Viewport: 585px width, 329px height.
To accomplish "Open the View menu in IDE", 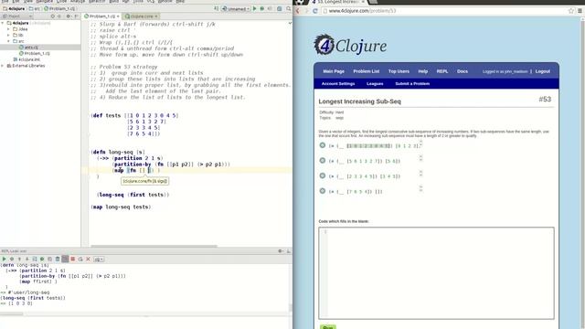I will click(28, 2).
